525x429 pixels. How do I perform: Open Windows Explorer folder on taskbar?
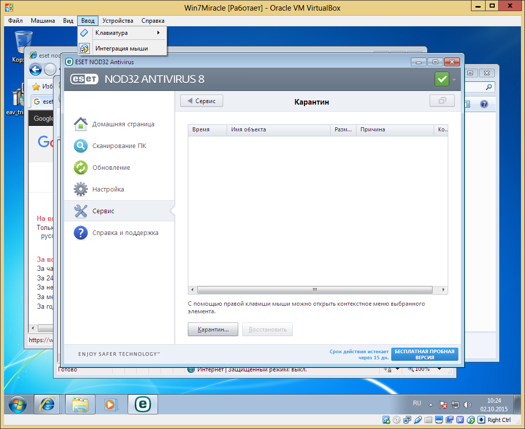pos(80,404)
